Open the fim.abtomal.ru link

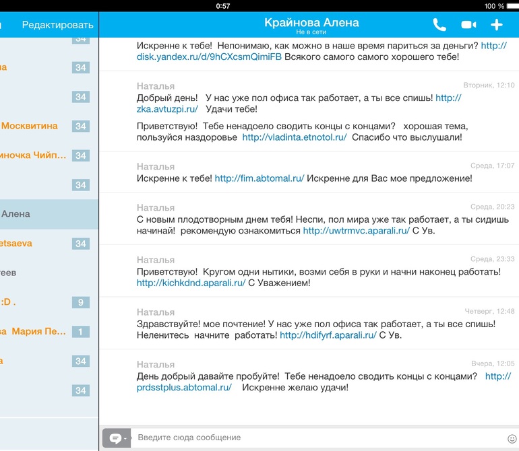(x=259, y=178)
